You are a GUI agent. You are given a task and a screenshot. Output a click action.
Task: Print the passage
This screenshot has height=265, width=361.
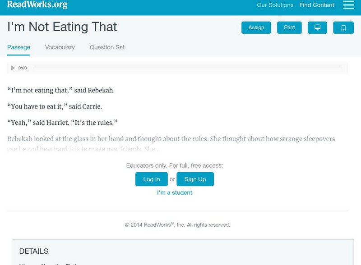point(289,27)
